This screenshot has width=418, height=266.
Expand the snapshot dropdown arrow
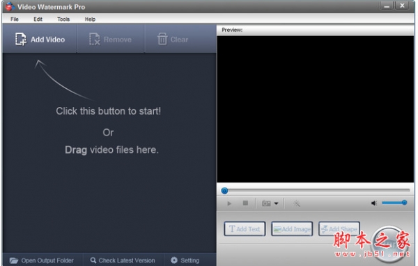click(x=276, y=203)
